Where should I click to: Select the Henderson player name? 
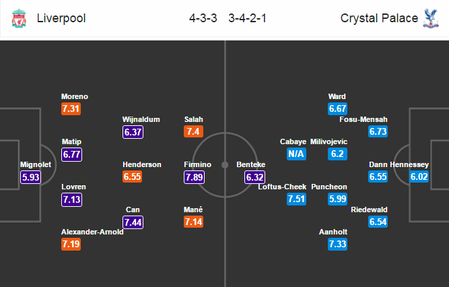[x=142, y=164]
